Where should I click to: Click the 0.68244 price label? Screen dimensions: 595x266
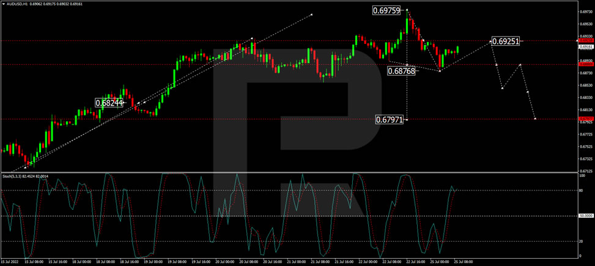(109, 102)
